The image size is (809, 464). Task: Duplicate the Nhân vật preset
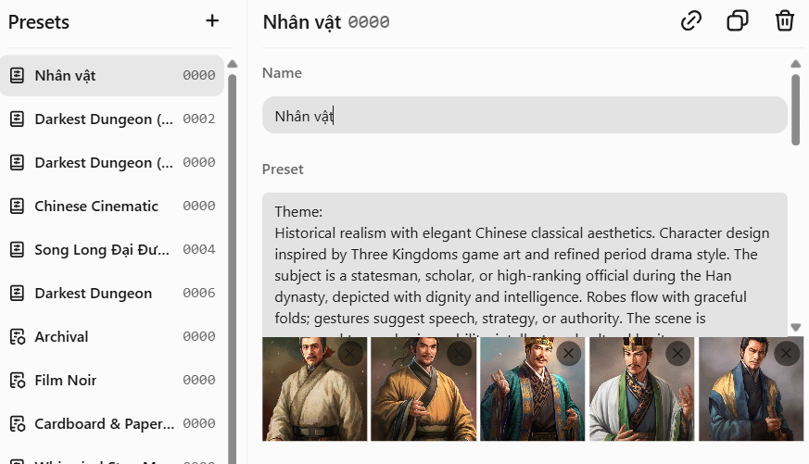tap(738, 21)
